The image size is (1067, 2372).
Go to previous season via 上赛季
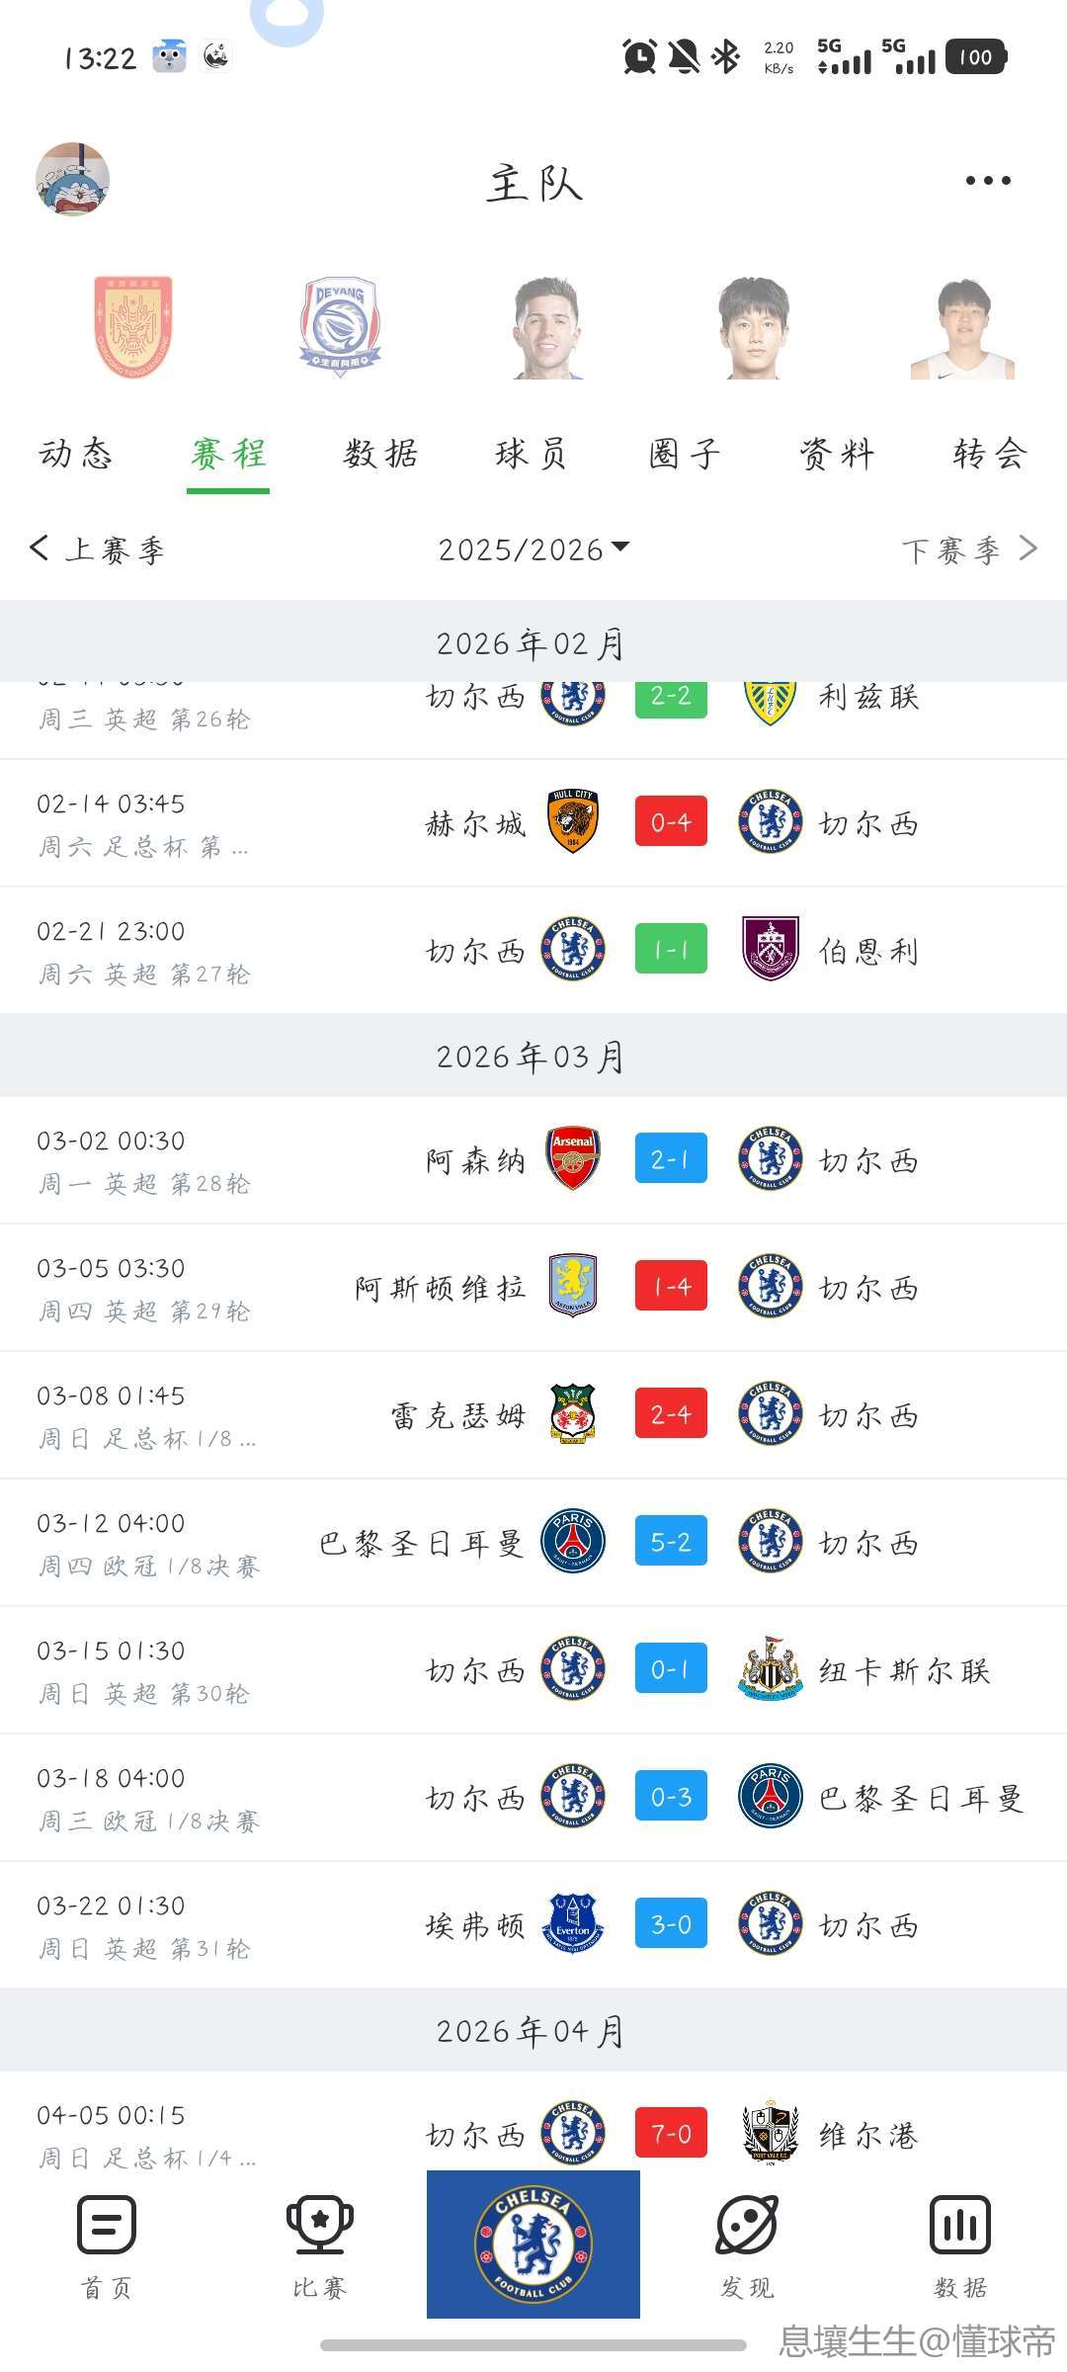point(98,550)
